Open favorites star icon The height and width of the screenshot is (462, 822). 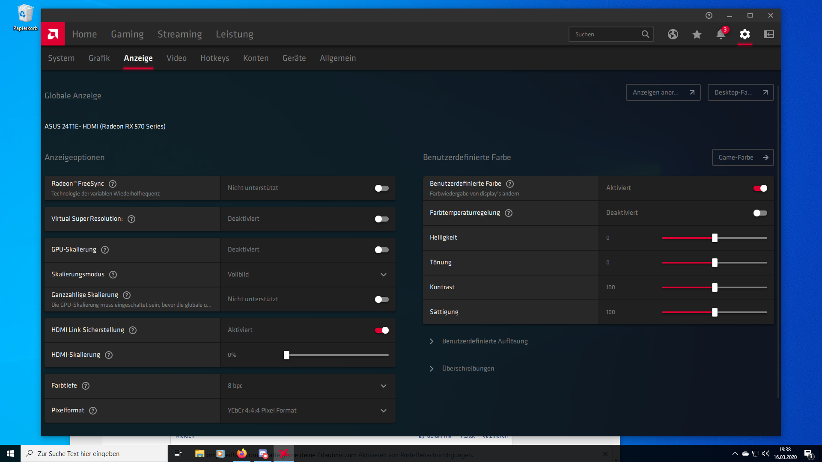click(x=697, y=34)
